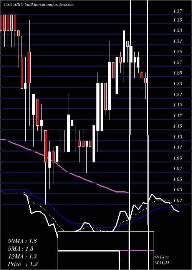The height and width of the screenshot is (270, 192).
Task: Click the white candle rising from 1.11 to 1.18
Action: [x=68, y=133]
